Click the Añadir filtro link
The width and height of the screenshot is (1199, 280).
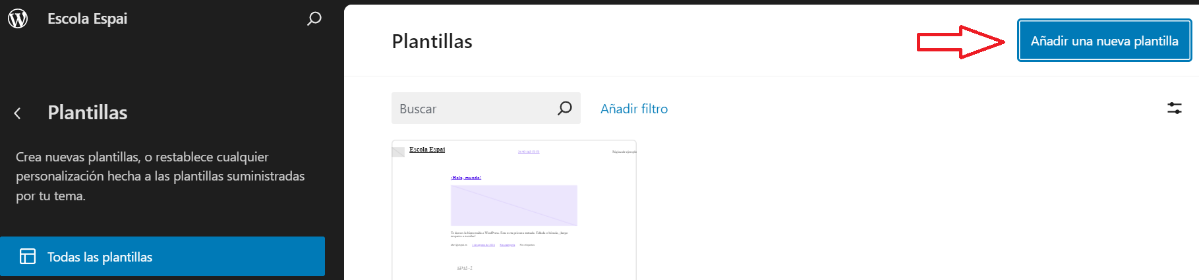click(633, 109)
